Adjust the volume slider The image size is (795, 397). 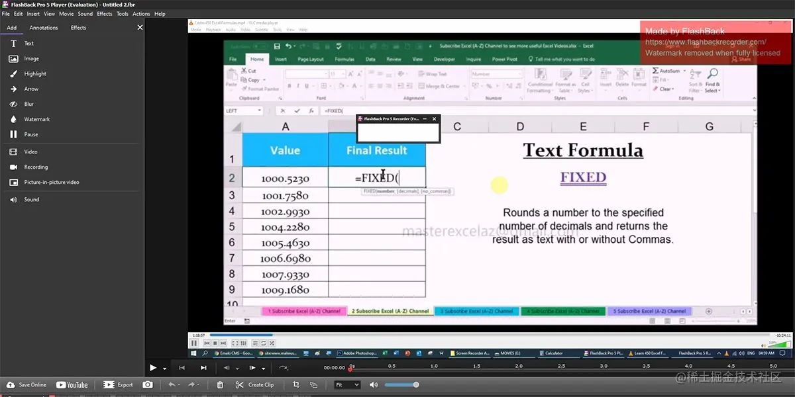pos(400,384)
